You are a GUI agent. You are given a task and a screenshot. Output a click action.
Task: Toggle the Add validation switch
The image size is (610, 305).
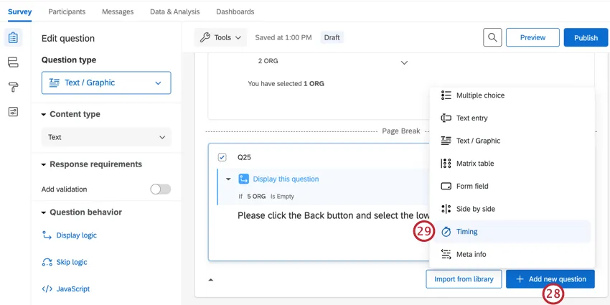tap(160, 189)
